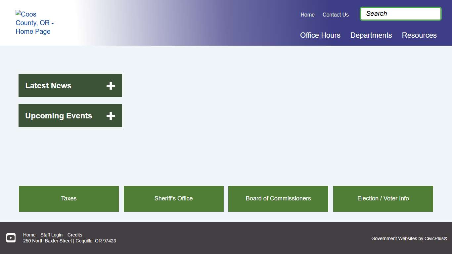Click the plus icon beside Latest News
Viewport: 452px width, 254px height.
(111, 86)
